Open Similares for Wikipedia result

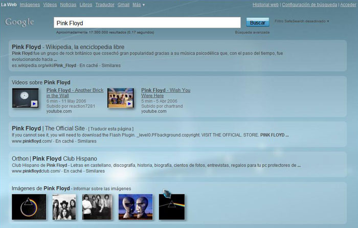(111, 65)
